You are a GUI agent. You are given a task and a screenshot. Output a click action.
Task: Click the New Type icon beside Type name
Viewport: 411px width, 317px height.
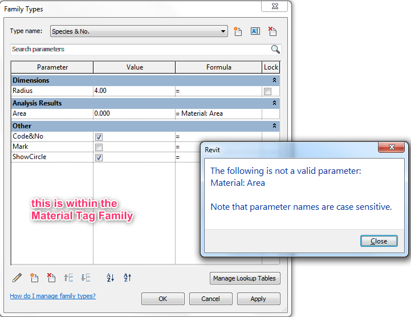point(238,31)
